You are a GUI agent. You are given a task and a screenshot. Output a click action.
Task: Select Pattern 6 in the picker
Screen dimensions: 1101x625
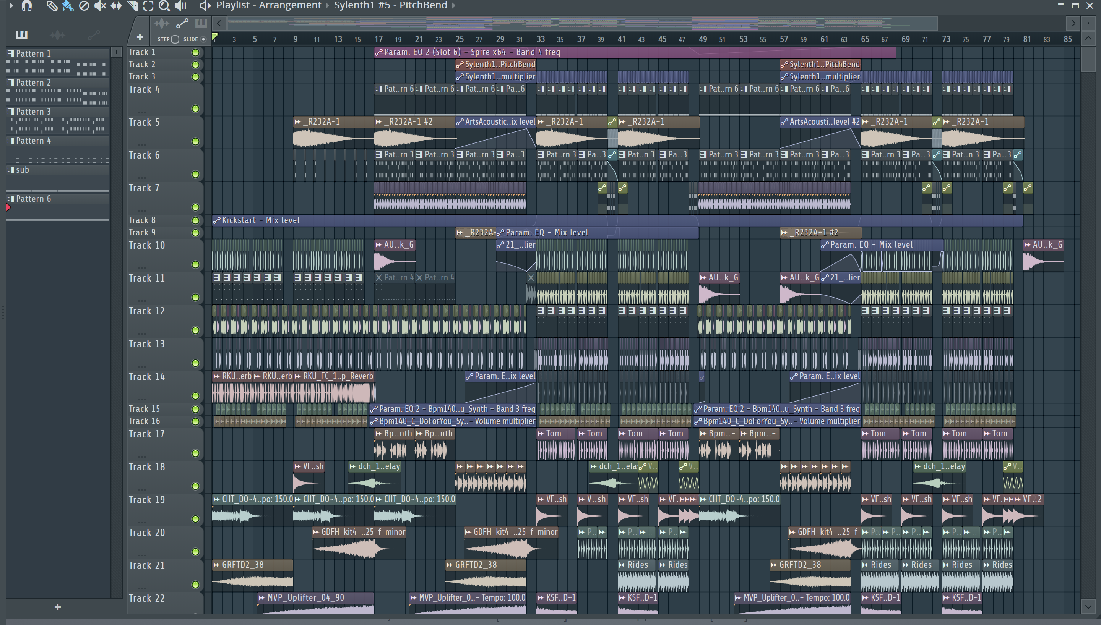pos(58,199)
